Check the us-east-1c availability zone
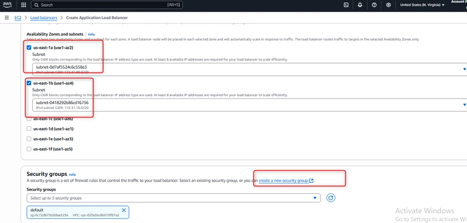 [29, 119]
